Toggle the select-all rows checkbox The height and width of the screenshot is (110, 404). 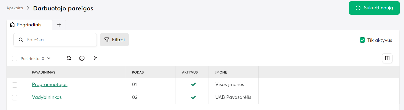coord(15,58)
